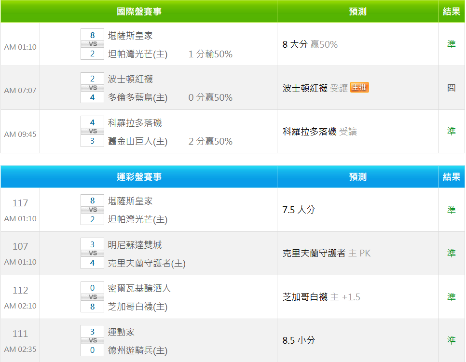The image size is (466, 362).
Task: Select 運動家 team name
Action: (x=121, y=332)
